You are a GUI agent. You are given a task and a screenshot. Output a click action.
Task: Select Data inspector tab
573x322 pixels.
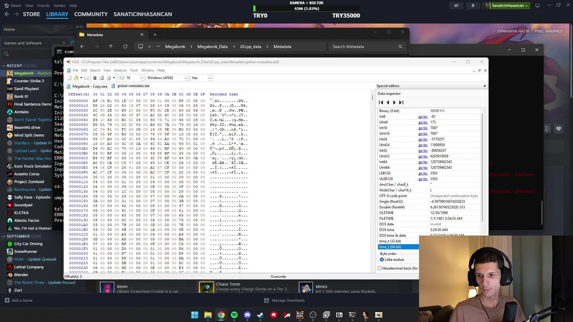coord(389,93)
